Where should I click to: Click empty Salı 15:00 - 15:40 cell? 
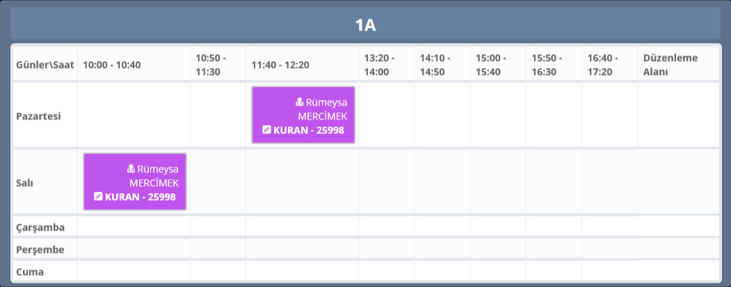(498, 182)
